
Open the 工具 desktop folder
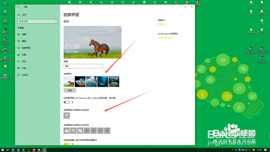tap(262, 22)
